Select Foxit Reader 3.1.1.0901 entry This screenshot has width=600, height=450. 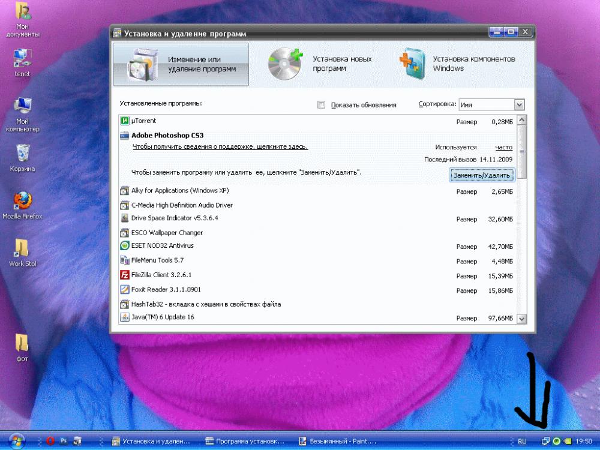(166, 290)
